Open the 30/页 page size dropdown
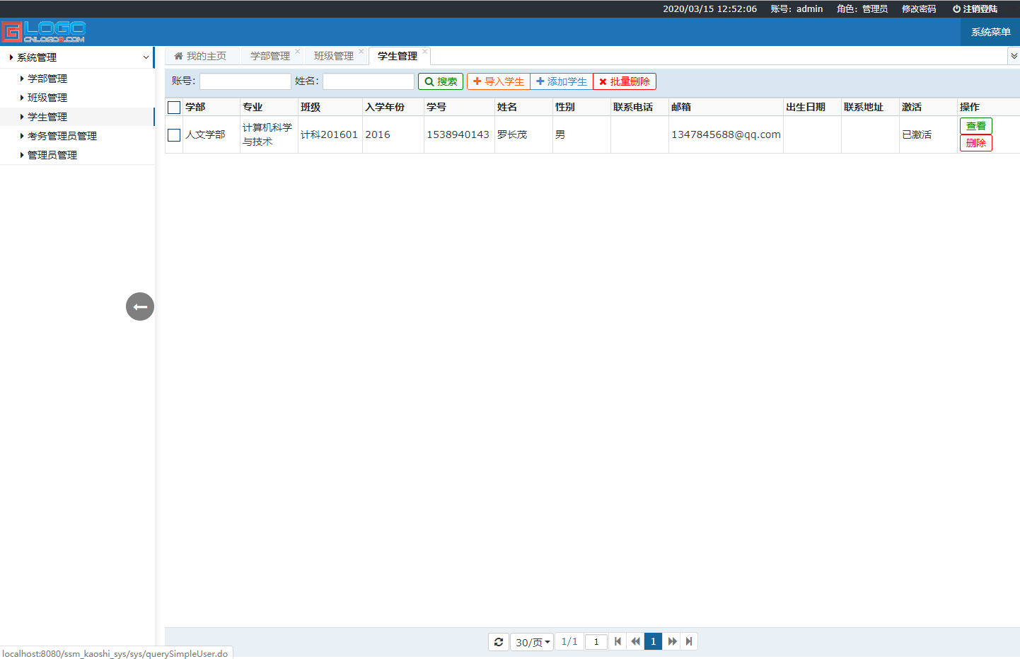 531,641
